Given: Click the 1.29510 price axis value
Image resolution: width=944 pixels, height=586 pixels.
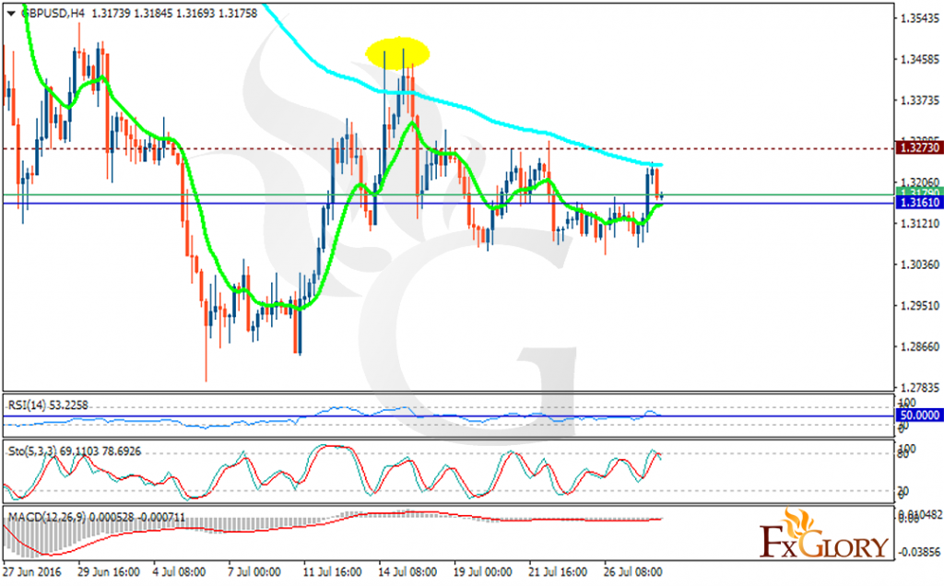Looking at the screenshot, I should pyautogui.click(x=919, y=306).
